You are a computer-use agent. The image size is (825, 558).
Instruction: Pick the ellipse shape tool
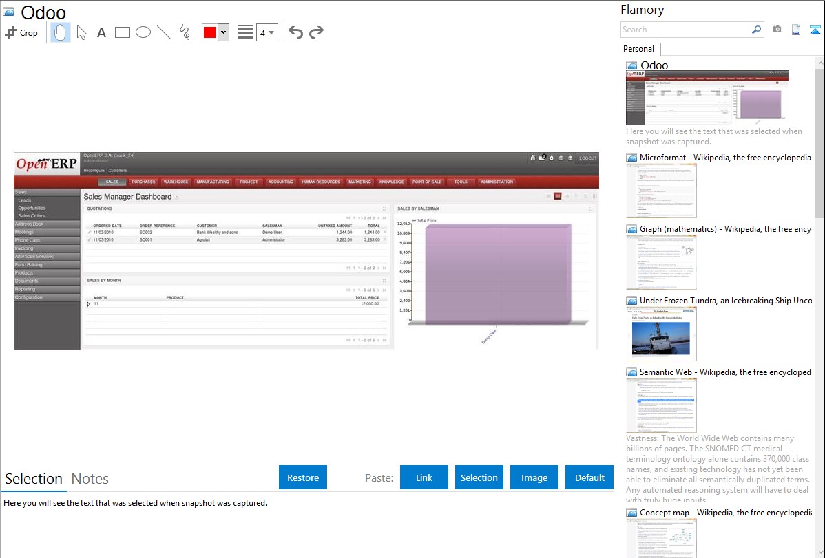coord(143,32)
